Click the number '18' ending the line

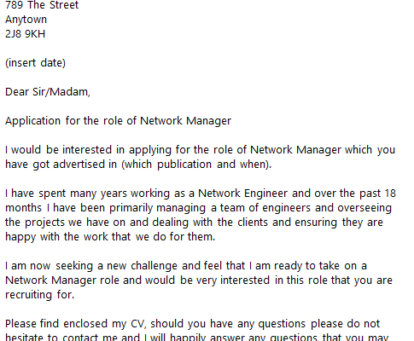click(390, 194)
